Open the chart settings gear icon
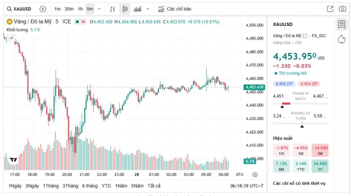This screenshot has height=196, width=351. pos(255,174)
